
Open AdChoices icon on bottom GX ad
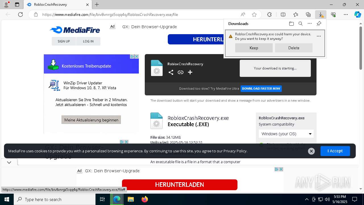coord(276,169)
